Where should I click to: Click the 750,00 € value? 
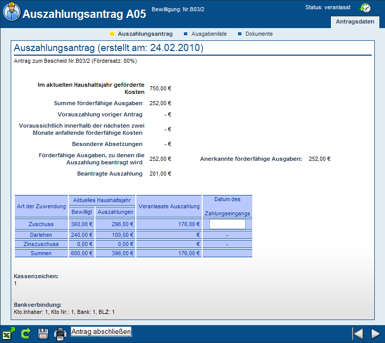pyautogui.click(x=160, y=88)
